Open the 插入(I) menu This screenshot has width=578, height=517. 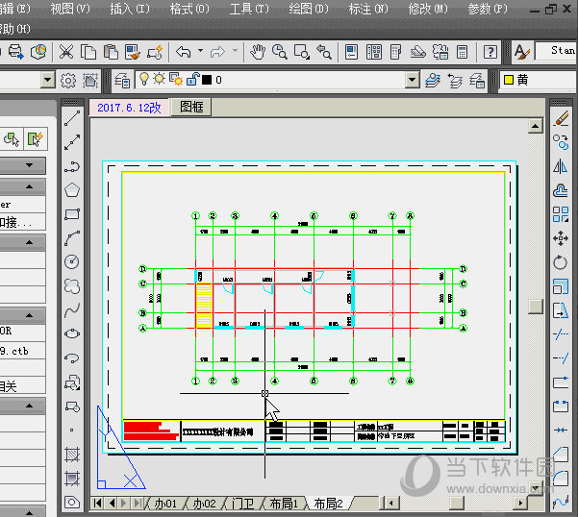point(130,9)
